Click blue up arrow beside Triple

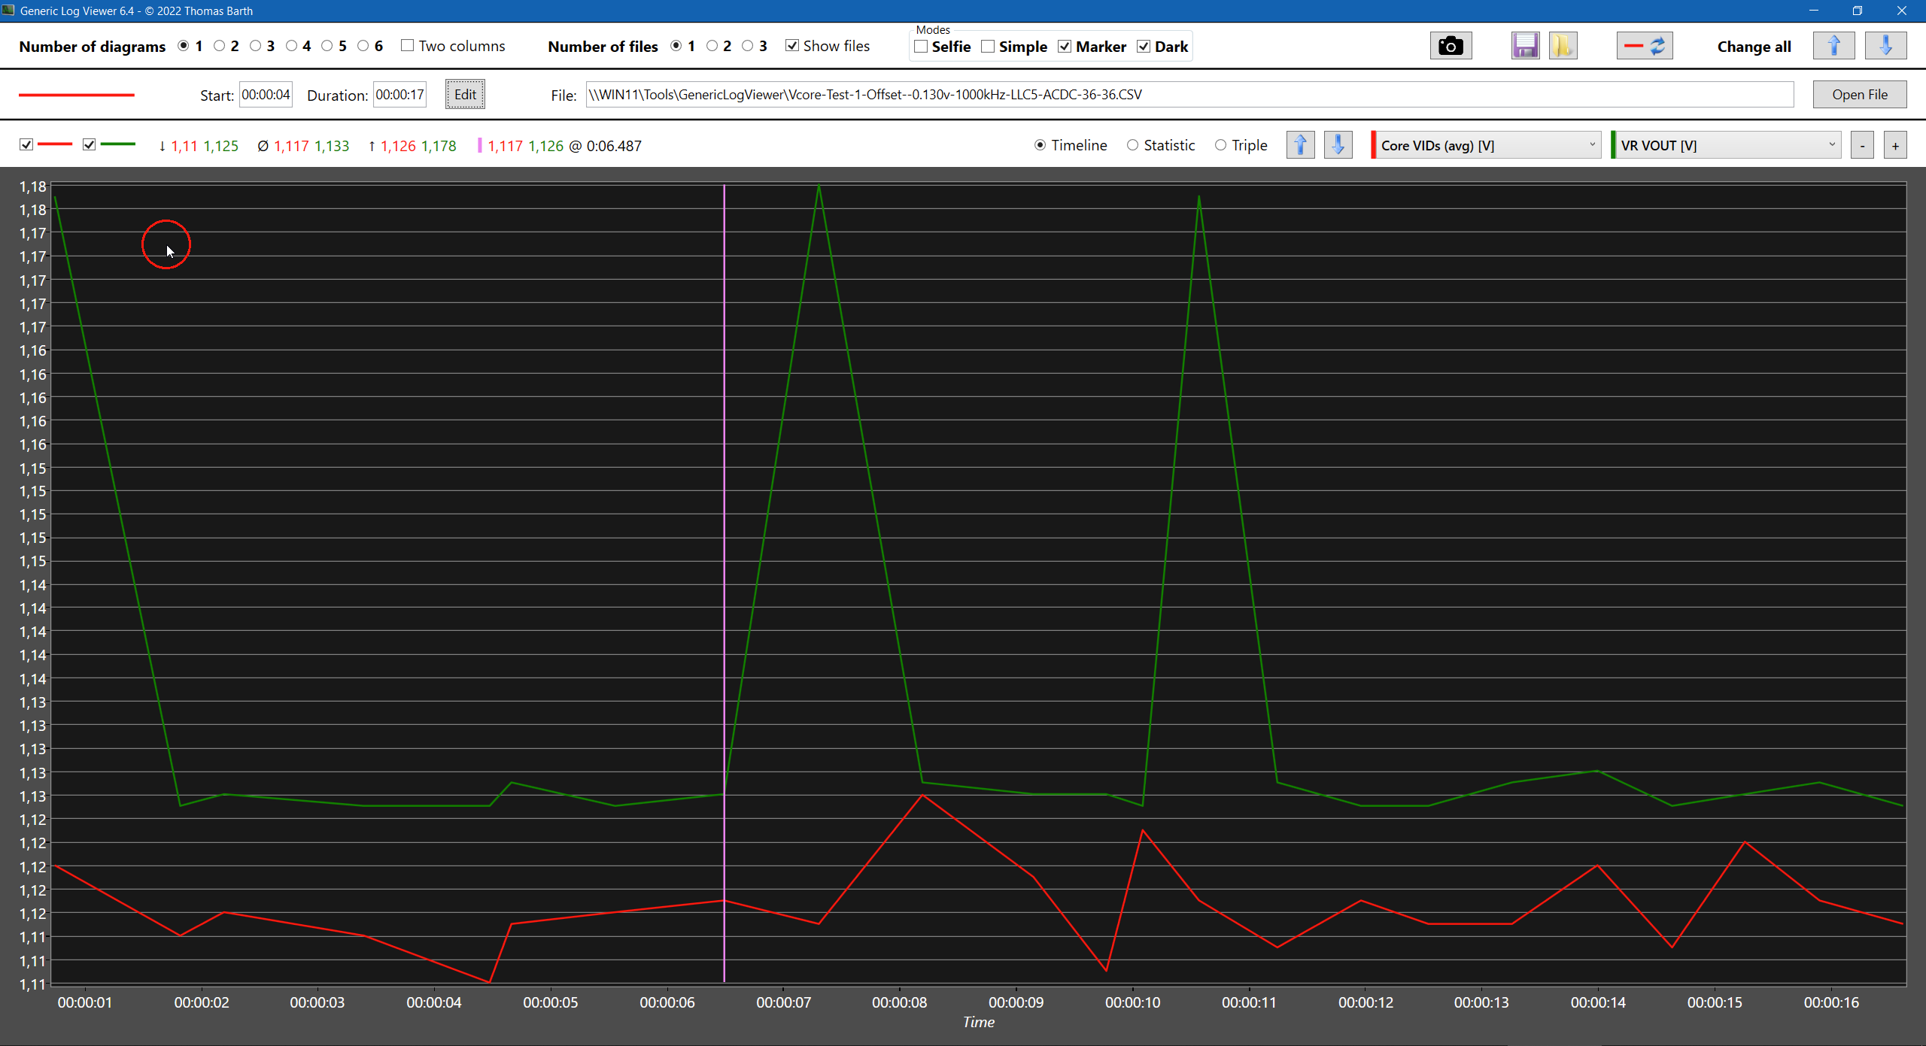1300,145
